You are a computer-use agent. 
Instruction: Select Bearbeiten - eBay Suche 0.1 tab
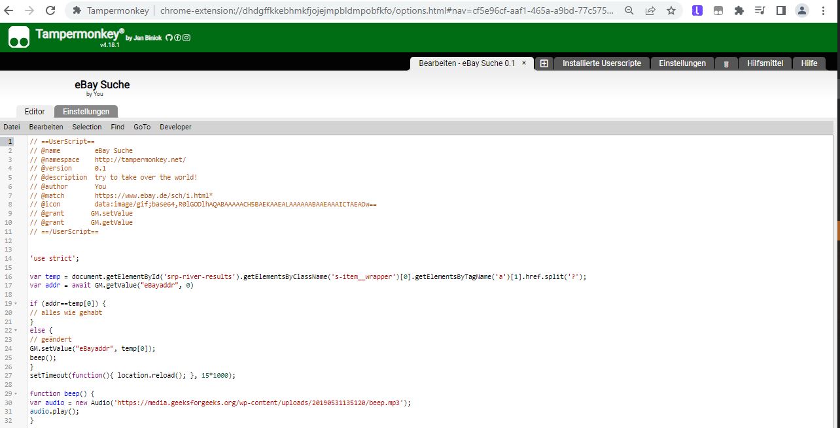pyautogui.click(x=466, y=63)
